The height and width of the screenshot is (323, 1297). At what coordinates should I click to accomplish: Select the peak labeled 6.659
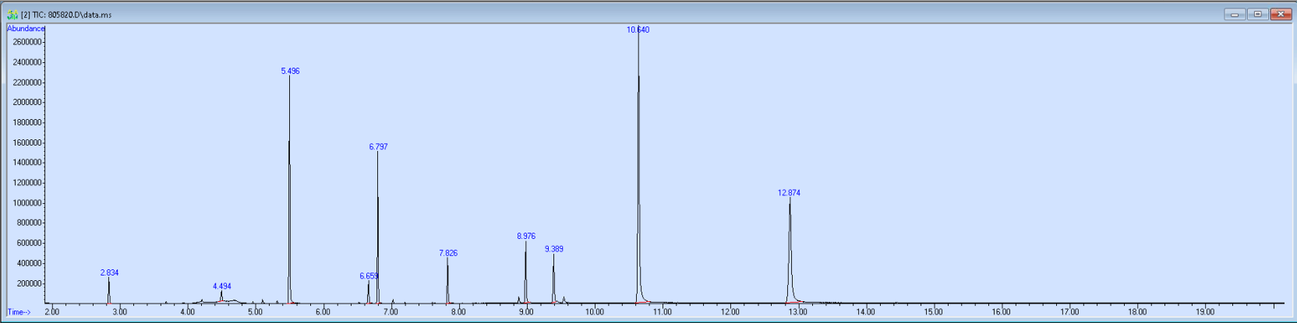click(x=369, y=276)
